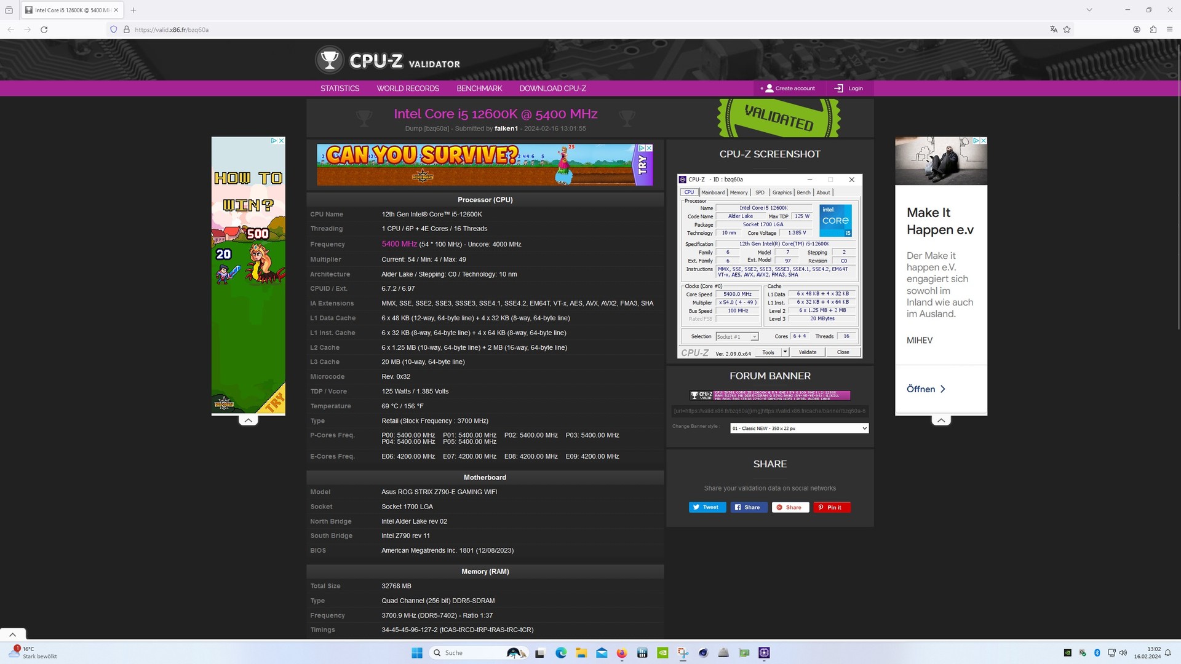Image resolution: width=1181 pixels, height=664 pixels.
Task: Open the Windows Start menu
Action: point(416,653)
